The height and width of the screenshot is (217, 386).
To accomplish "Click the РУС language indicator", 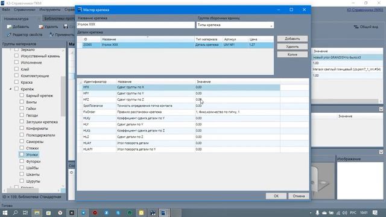I will click(353, 213).
